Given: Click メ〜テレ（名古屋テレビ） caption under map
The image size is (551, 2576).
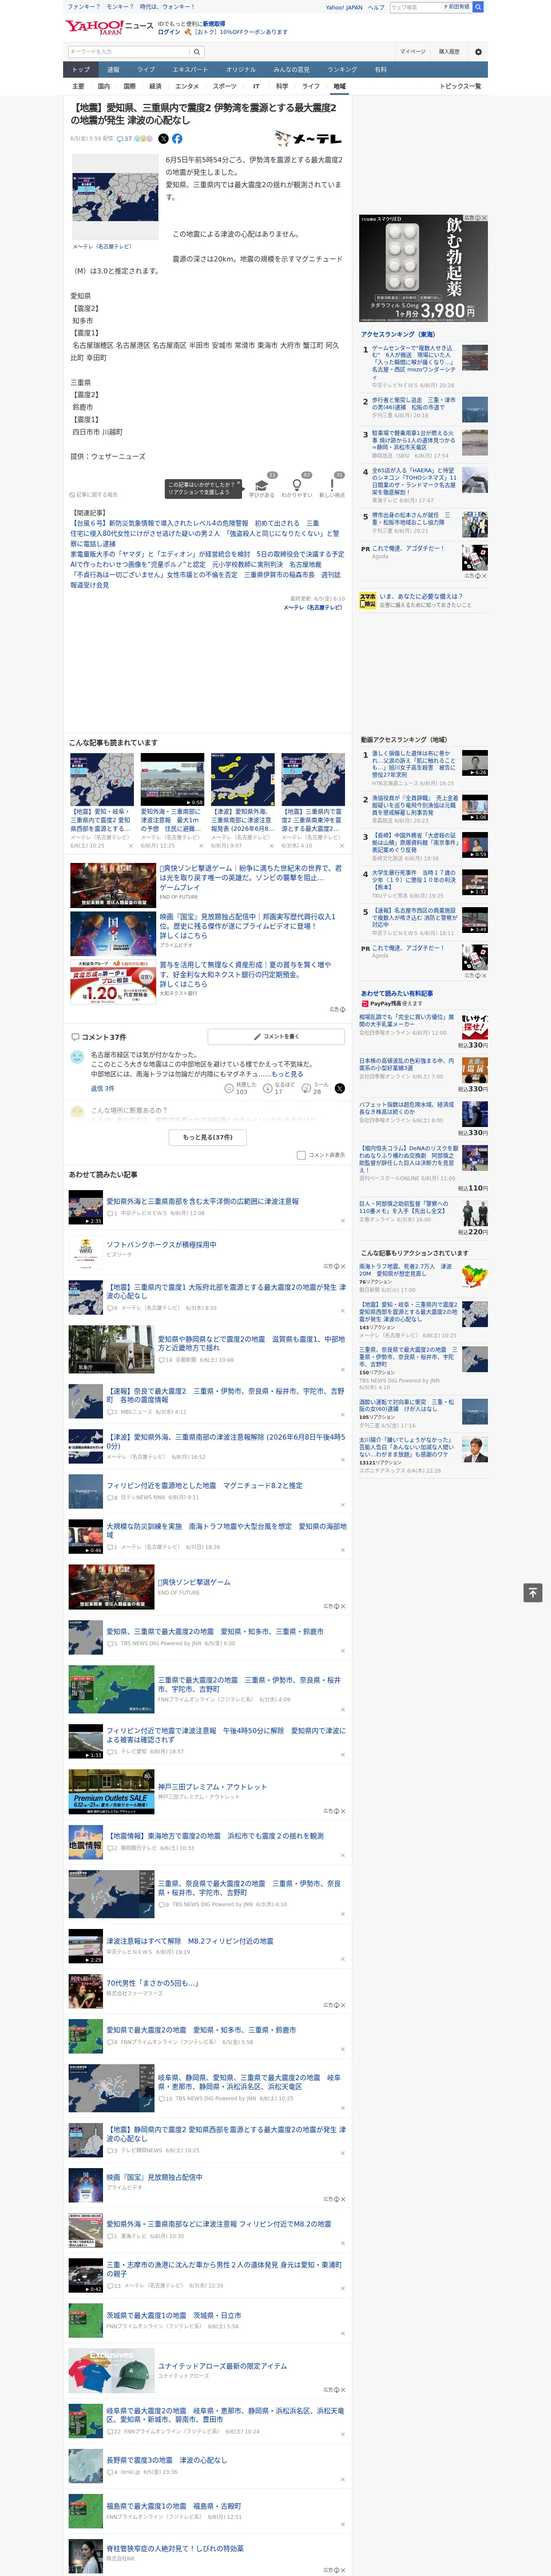Looking at the screenshot, I should pyautogui.click(x=102, y=246).
